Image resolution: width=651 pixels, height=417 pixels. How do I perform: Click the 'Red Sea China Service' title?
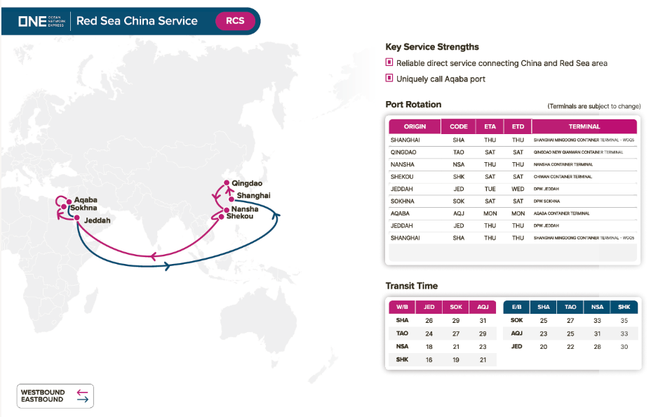(137, 21)
